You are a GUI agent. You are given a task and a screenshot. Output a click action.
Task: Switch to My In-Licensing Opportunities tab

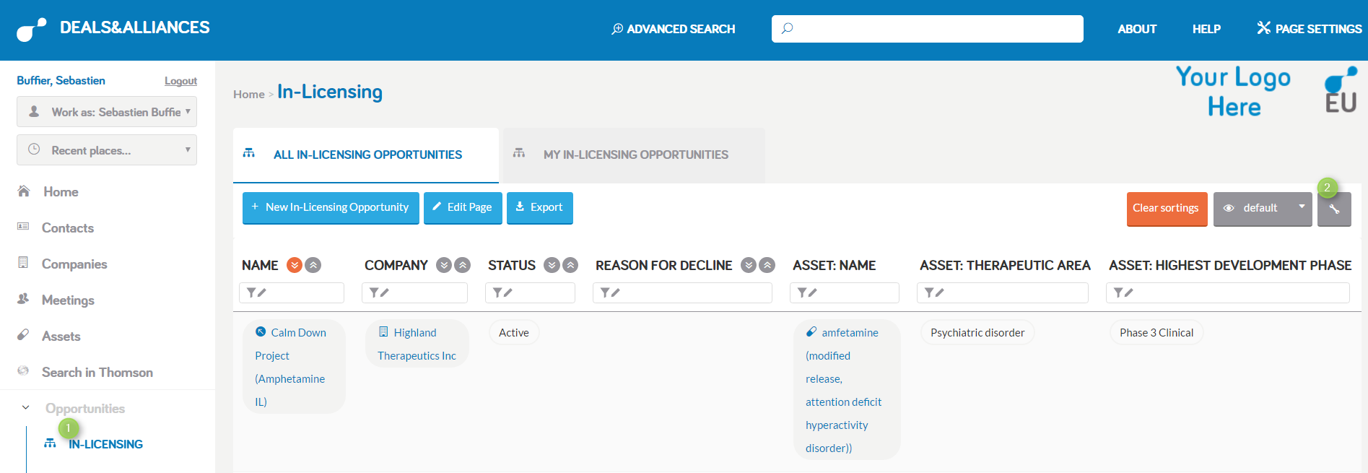pyautogui.click(x=634, y=155)
